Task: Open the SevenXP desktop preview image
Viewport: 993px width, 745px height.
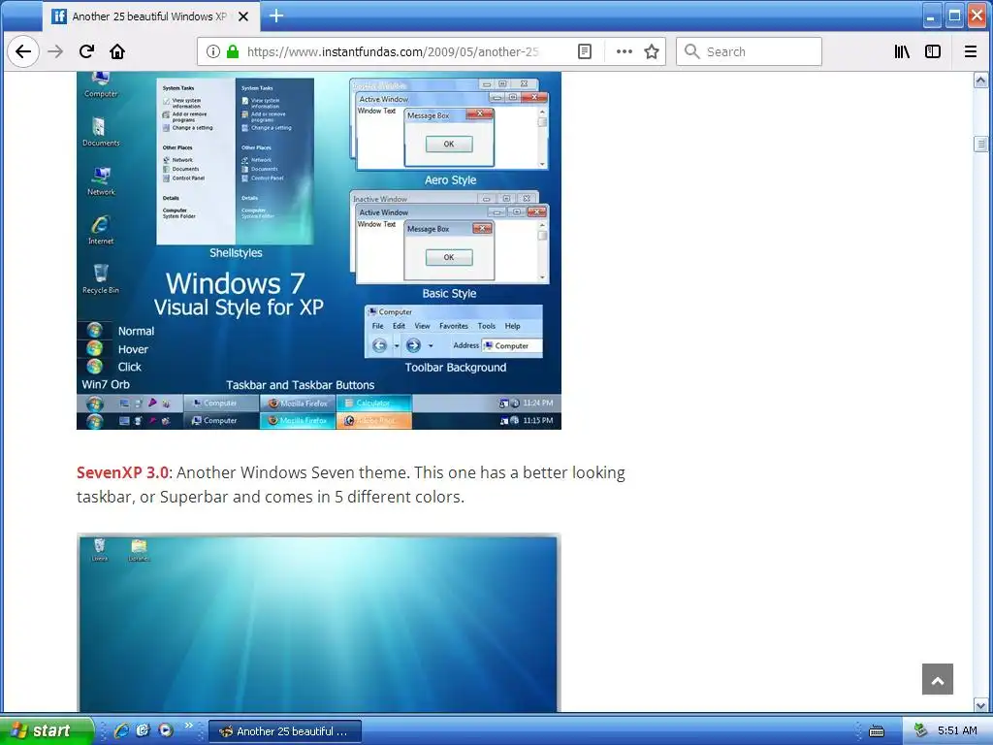Action: coord(318,623)
